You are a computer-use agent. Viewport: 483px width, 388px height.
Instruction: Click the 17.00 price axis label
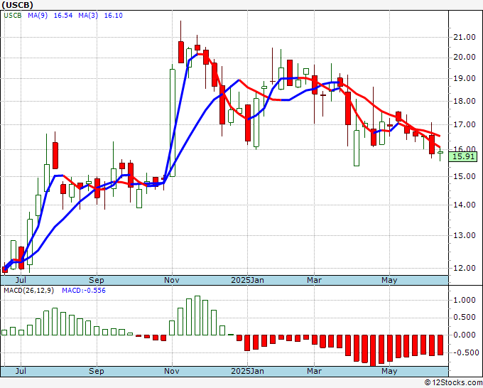465,125
